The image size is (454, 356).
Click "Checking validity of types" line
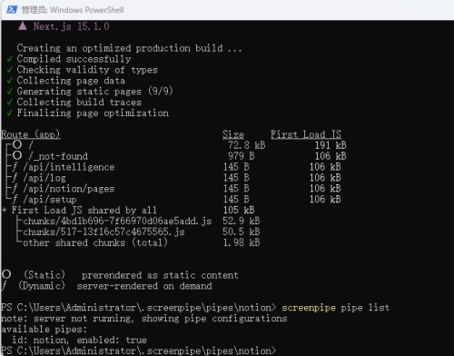87,70
